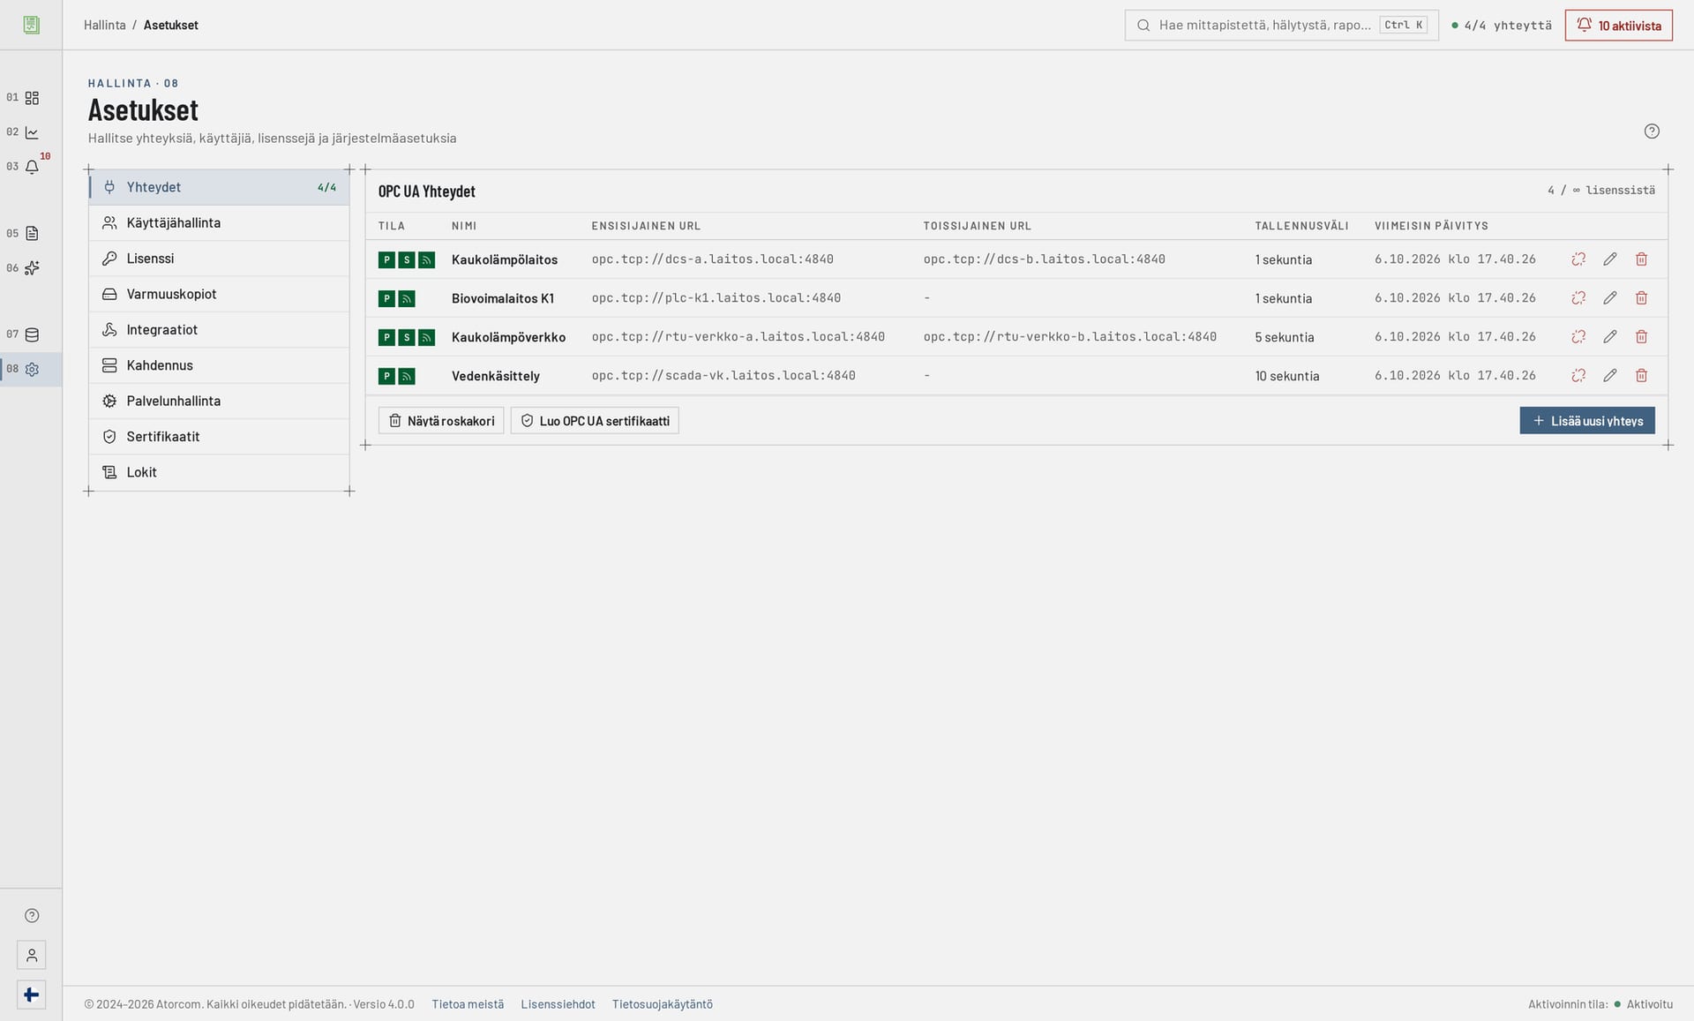
Task: Open the Lisenssiehdot footer link
Action: 558,1004
